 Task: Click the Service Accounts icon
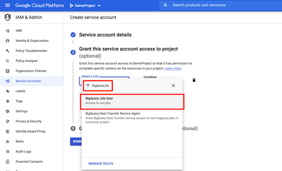pyautogui.click(x=8, y=81)
